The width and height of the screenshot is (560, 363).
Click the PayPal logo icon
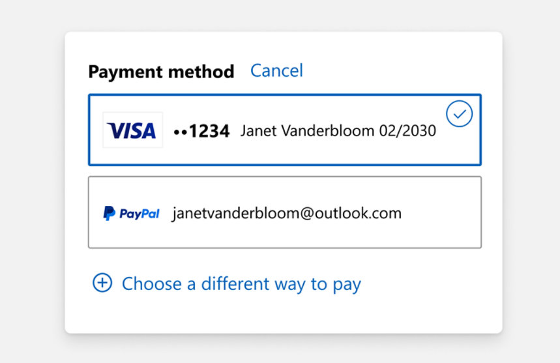[x=131, y=213]
